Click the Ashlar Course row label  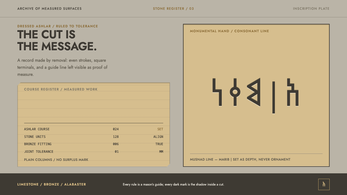pyautogui.click(x=37, y=129)
